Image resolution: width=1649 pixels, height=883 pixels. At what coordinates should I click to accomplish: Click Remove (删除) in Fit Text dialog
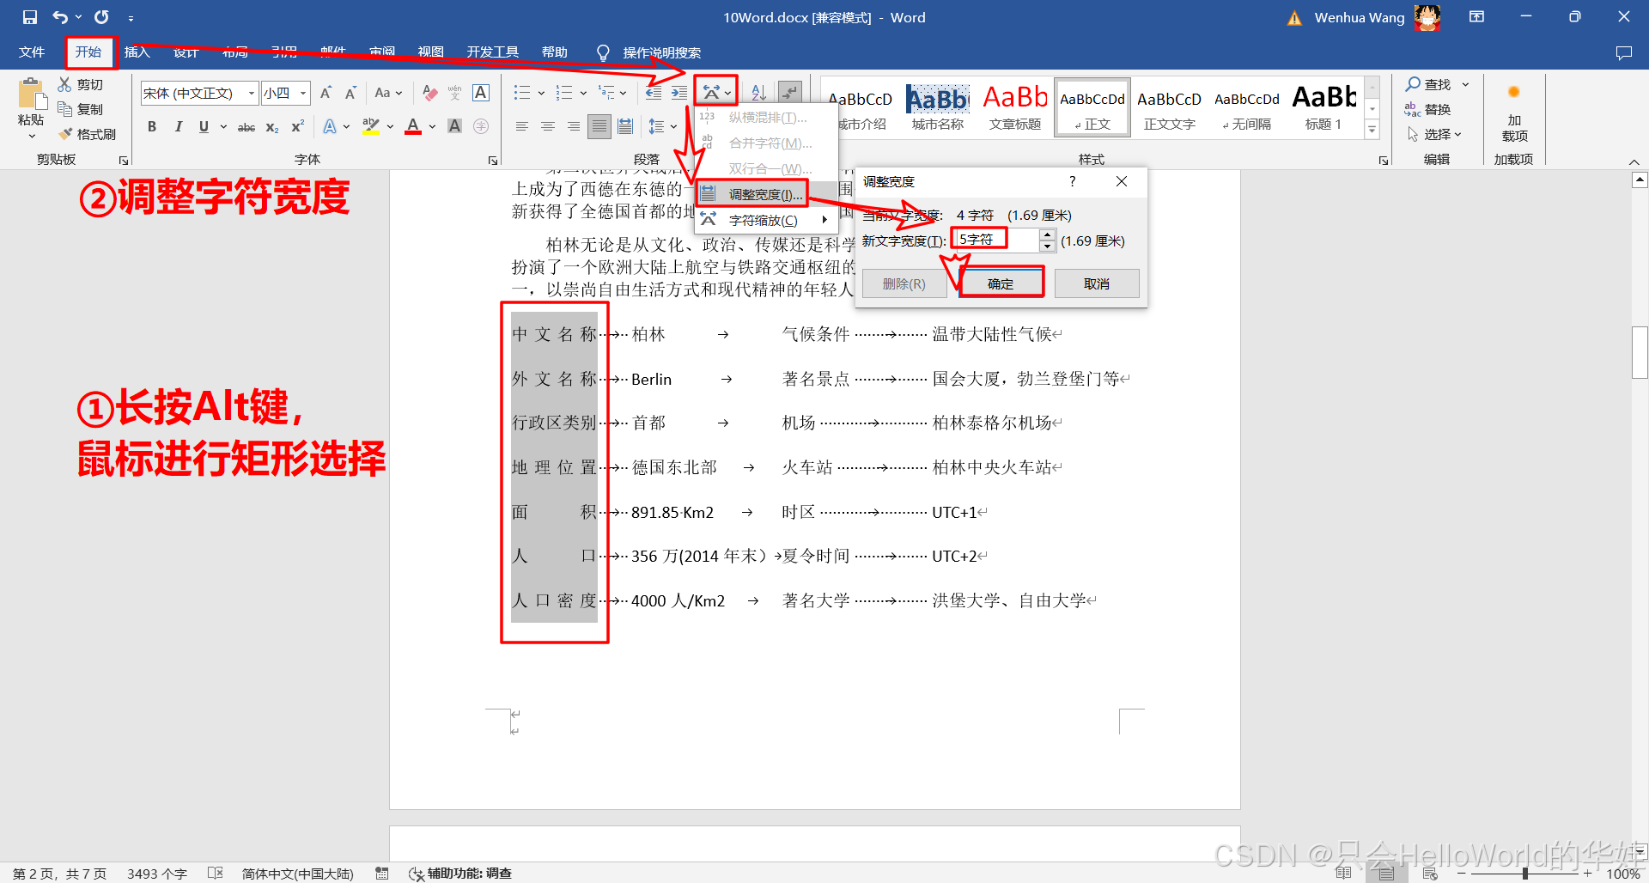click(x=904, y=283)
